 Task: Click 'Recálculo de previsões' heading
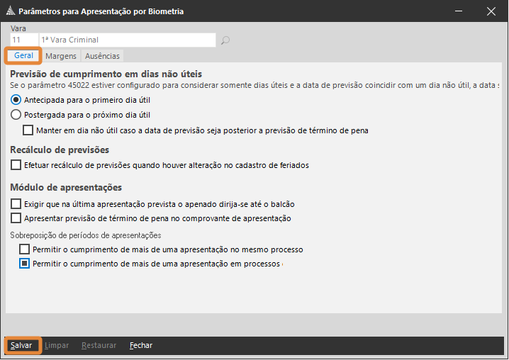60,150
